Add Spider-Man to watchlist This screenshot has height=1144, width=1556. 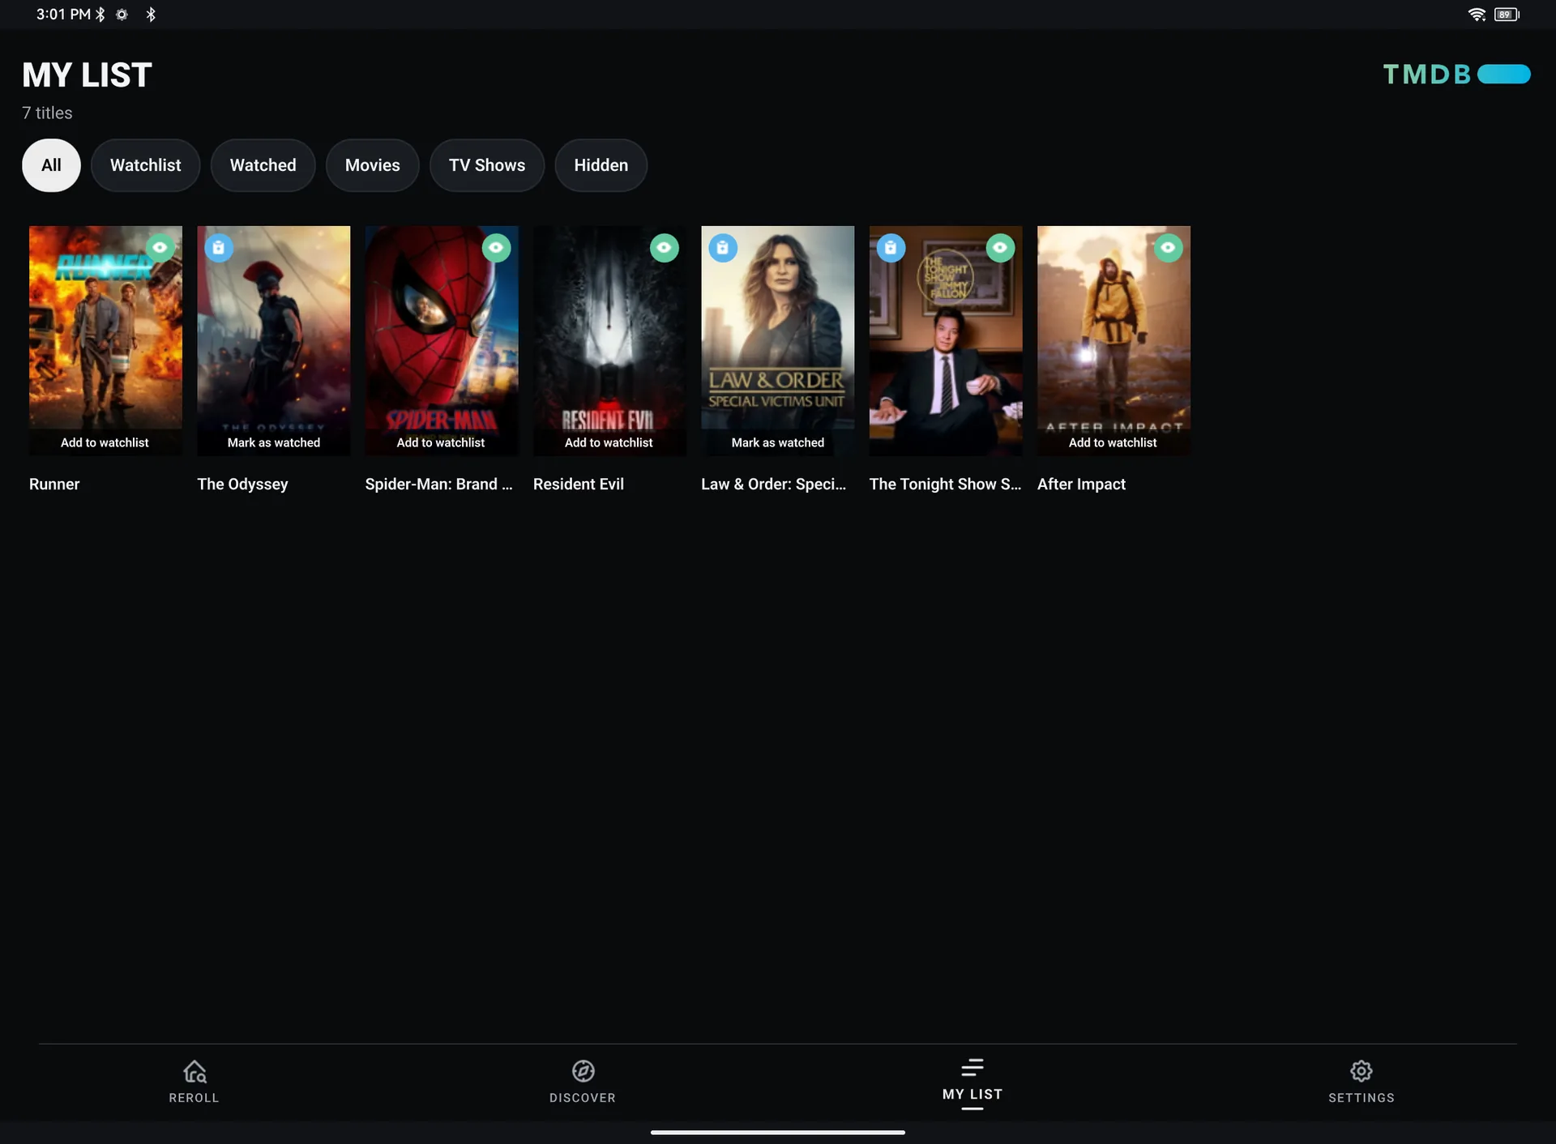coord(441,442)
